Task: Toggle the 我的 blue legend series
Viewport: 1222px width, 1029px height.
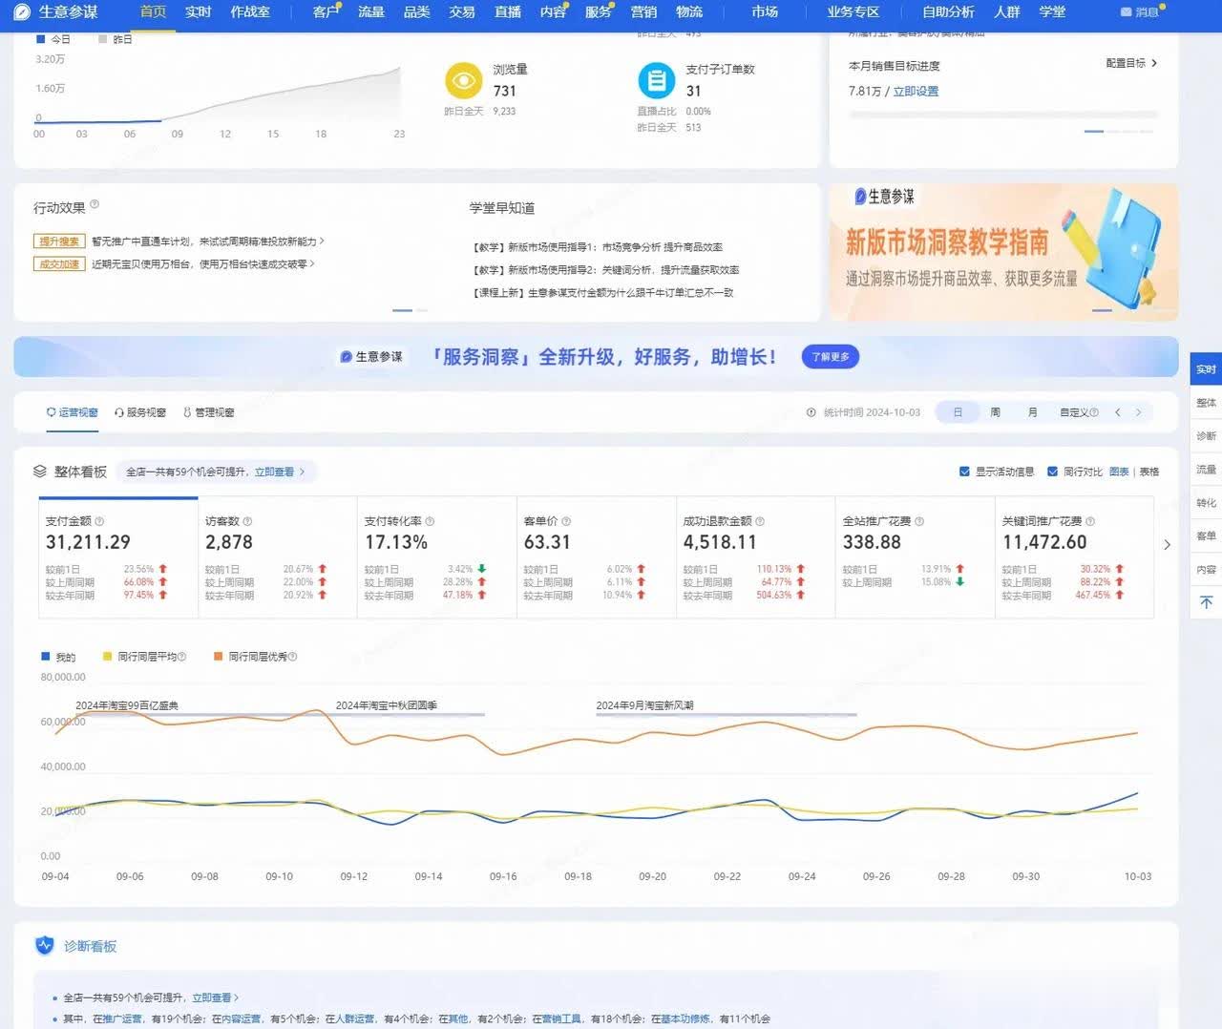Action: pos(58,657)
